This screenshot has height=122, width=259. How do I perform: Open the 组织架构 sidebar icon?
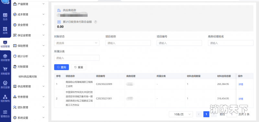pos(5,97)
